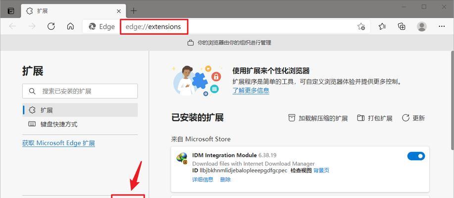The image size is (454, 198).
Task: Click the 已安装的扩展 heading
Action: 198,118
